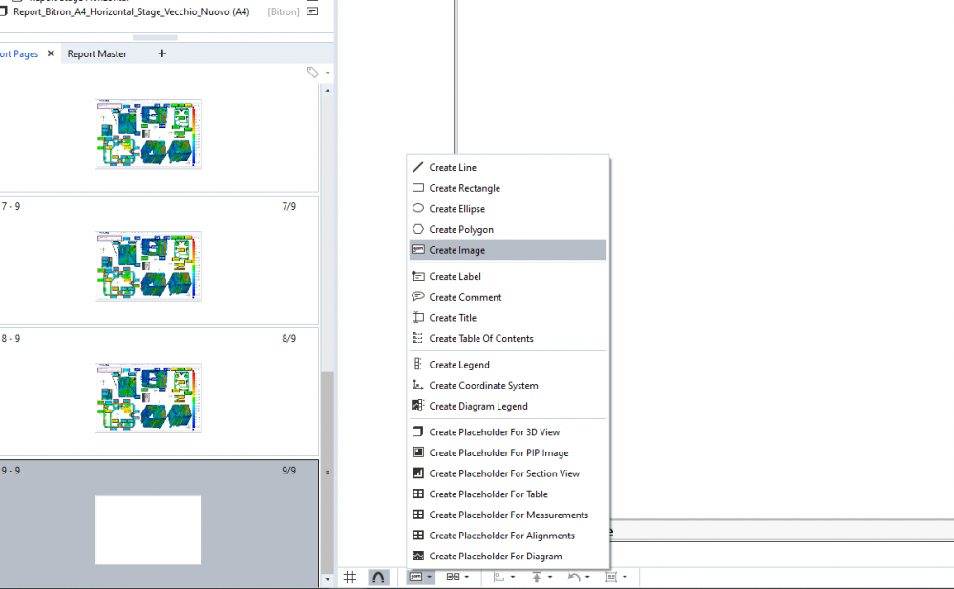Screen dimensions: 954x589
Task: Open the create tool dropdown arrow
Action: [x=430, y=577]
